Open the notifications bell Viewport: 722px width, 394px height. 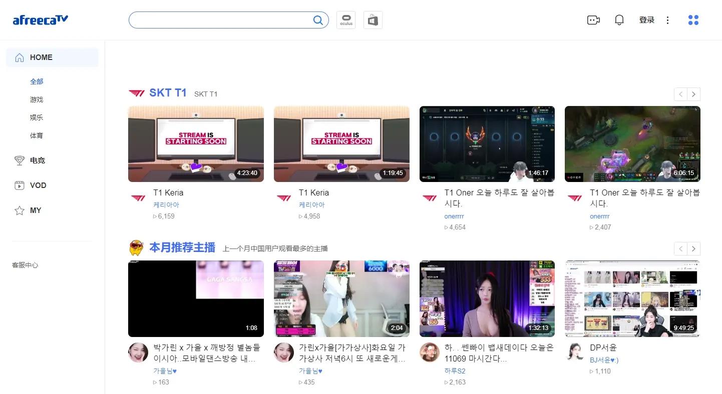coord(619,20)
